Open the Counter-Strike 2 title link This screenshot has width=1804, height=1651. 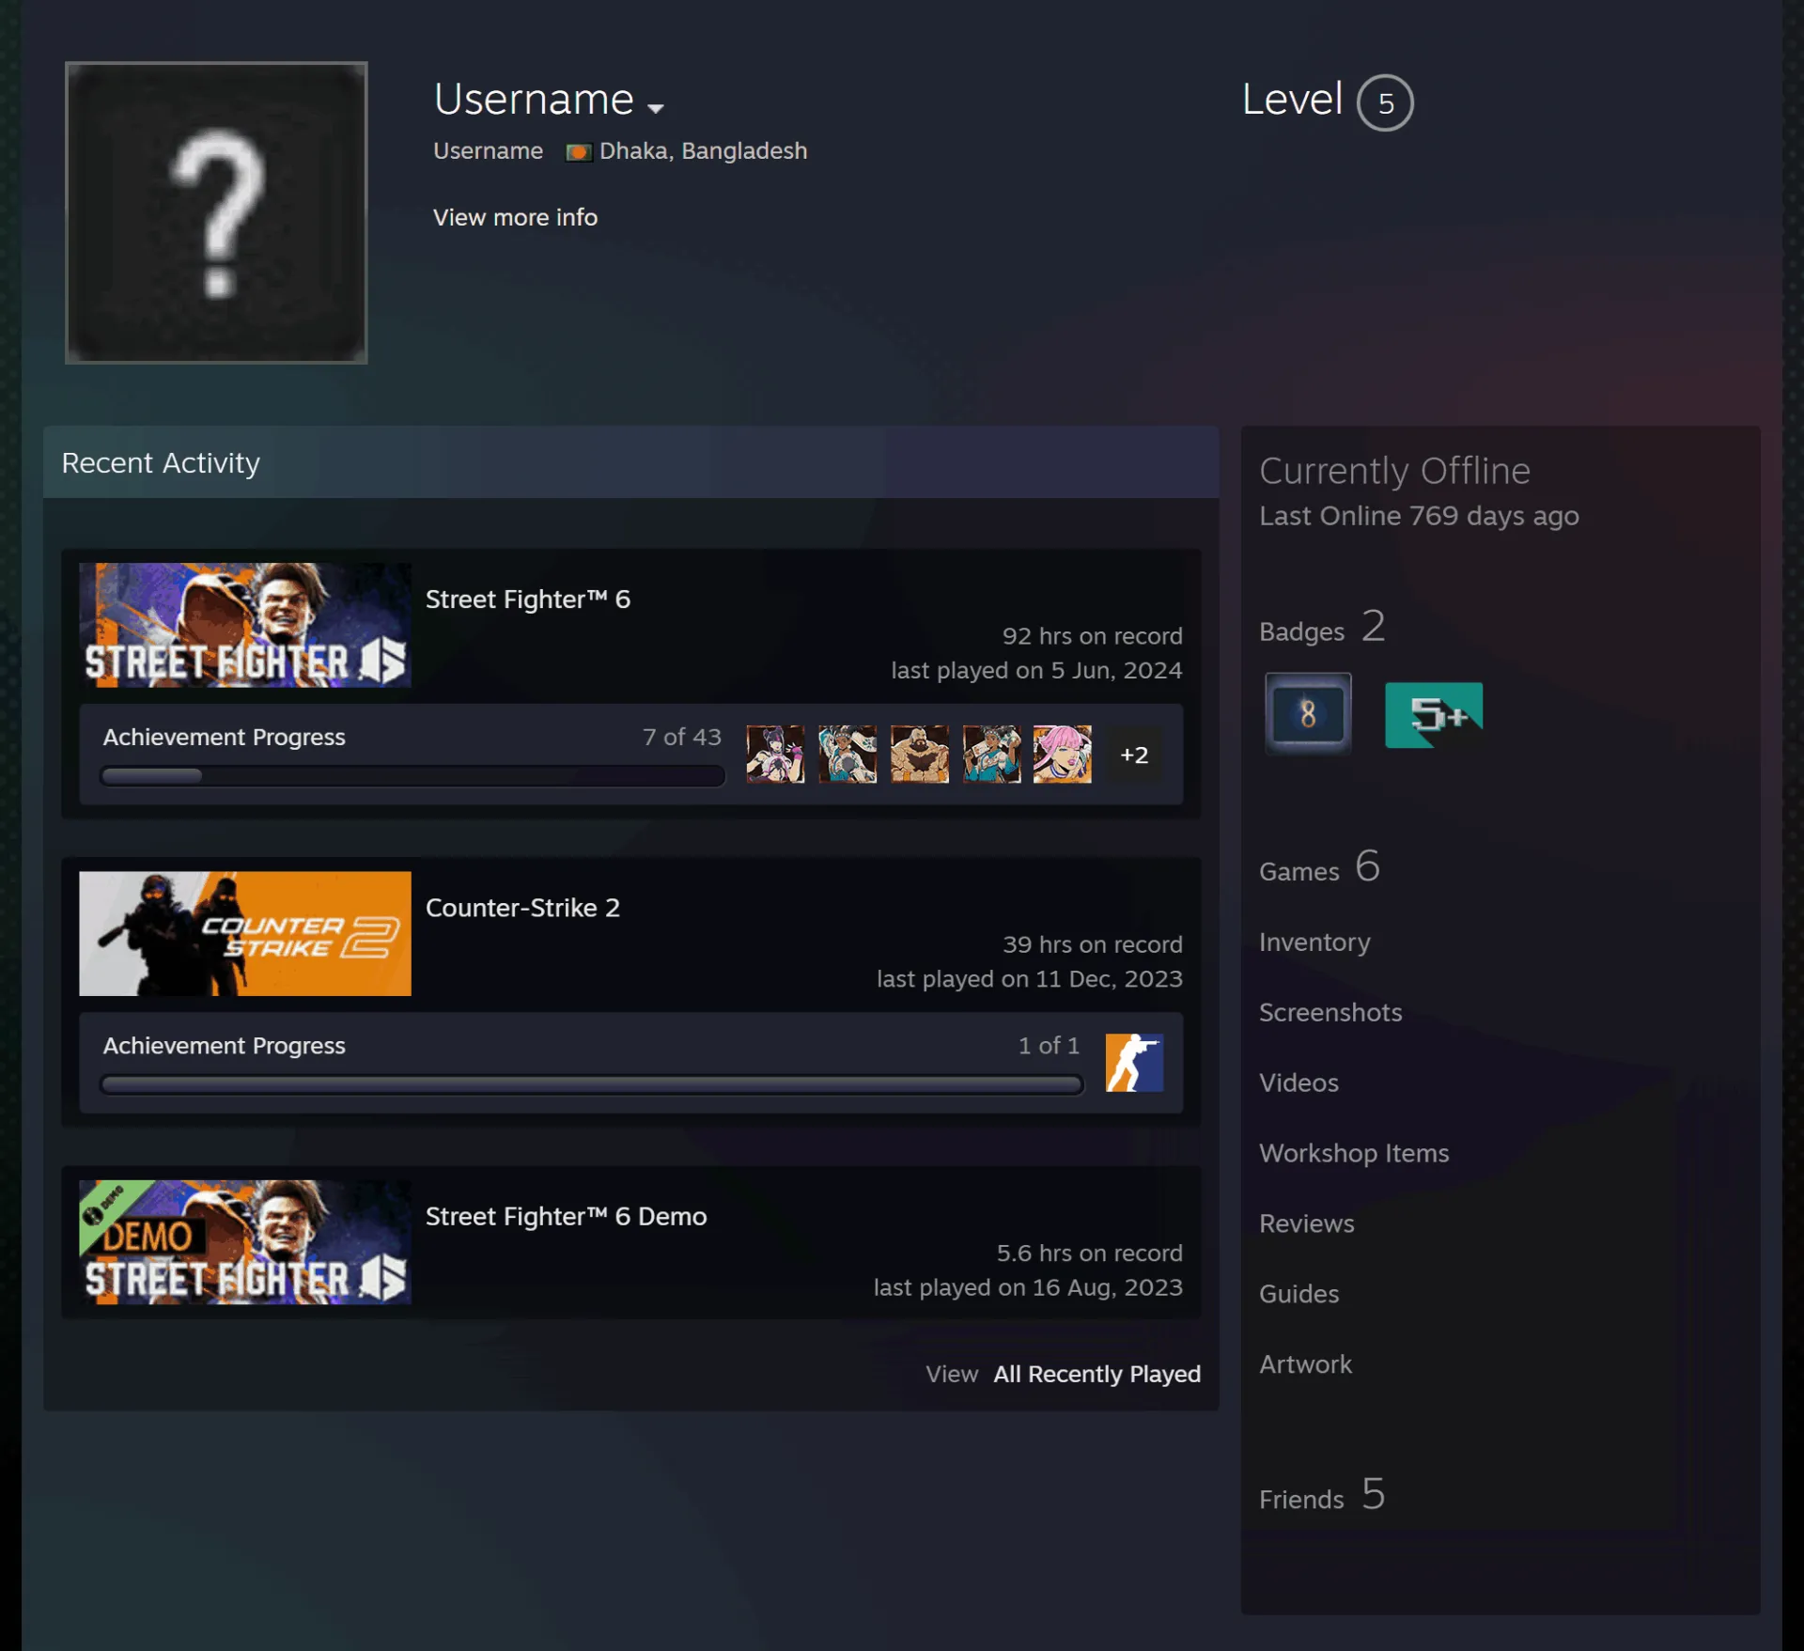click(x=522, y=908)
